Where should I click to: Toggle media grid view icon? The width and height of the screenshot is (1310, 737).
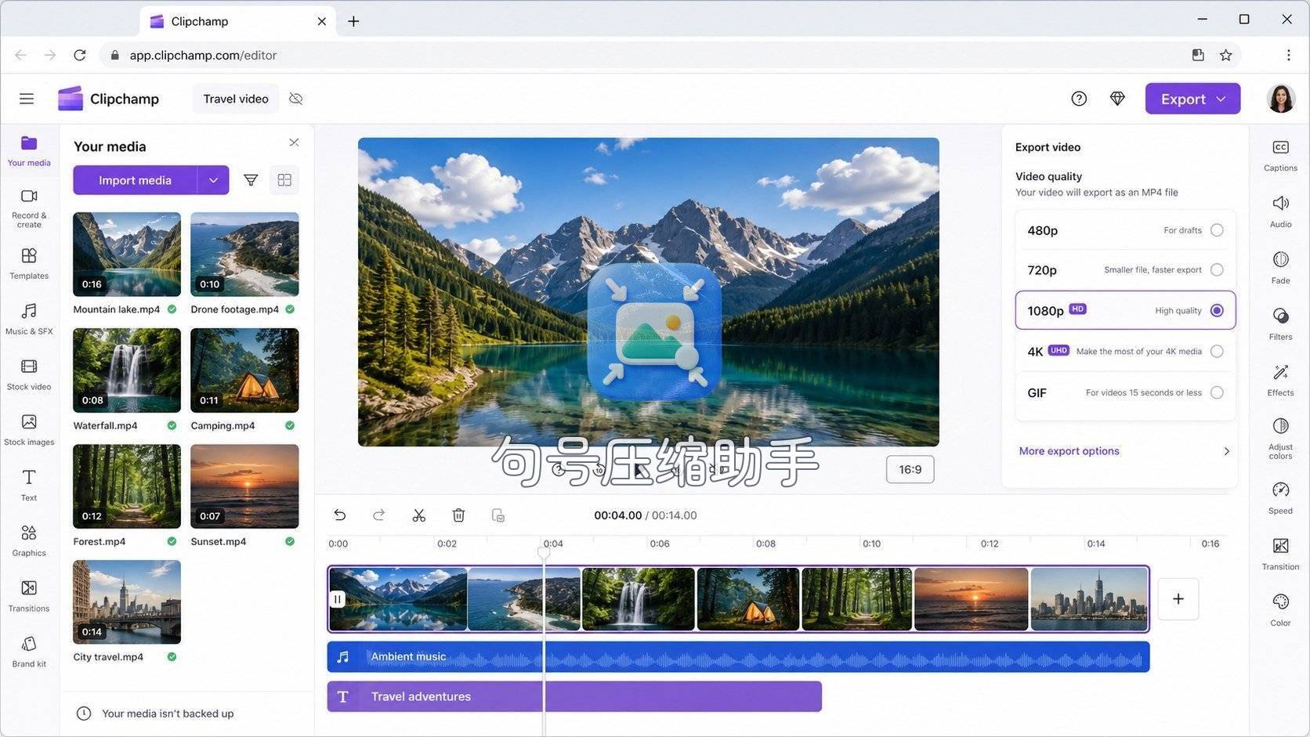284,180
